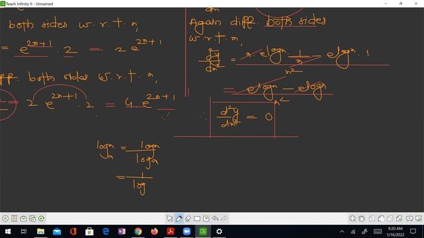Open Settings gear on taskbar
This screenshot has width=424, height=238.
(x=219, y=231)
